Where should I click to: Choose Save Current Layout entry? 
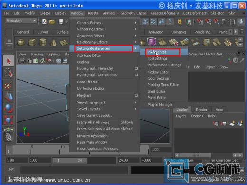104,115
